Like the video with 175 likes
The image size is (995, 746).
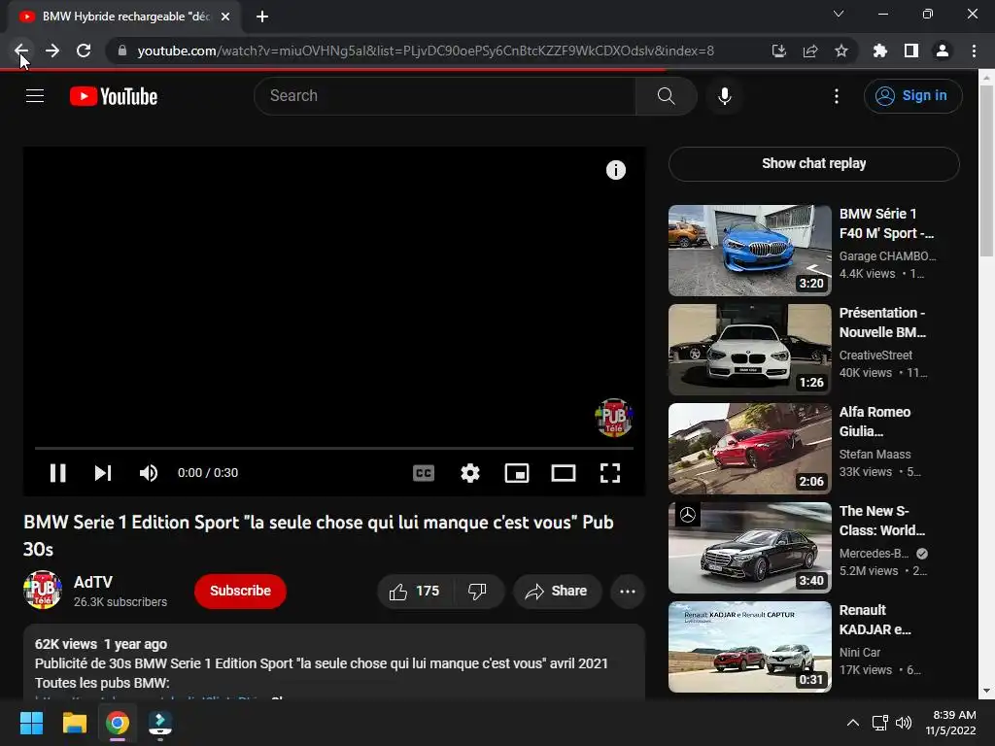(415, 592)
